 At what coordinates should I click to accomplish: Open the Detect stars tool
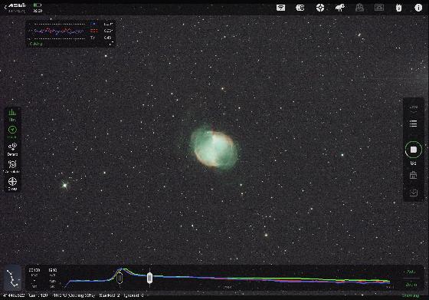click(12, 150)
